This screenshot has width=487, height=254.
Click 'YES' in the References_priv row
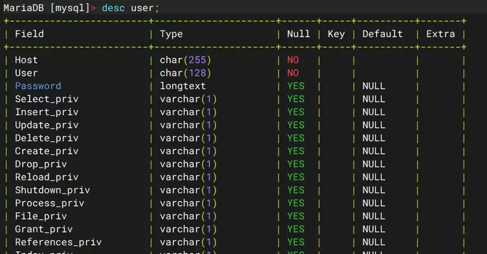(296, 242)
